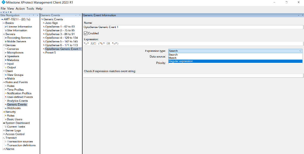Open the Help menu
Screen dimensions: 304x154
pyautogui.click(x=39, y=9)
